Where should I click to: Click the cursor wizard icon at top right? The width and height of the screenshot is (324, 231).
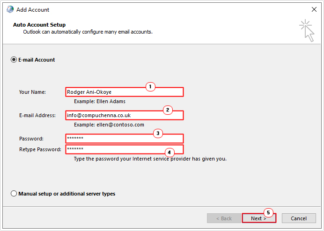click(x=307, y=31)
